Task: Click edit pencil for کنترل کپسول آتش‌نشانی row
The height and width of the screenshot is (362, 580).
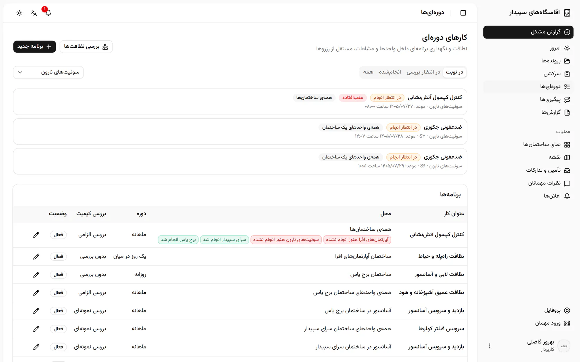Action: [x=36, y=235]
